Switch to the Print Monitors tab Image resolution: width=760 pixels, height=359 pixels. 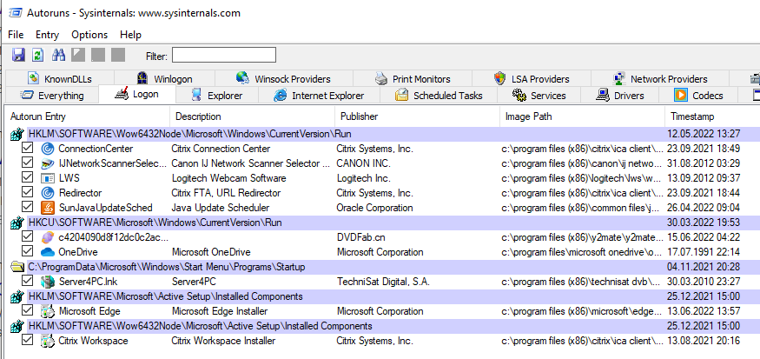pyautogui.click(x=413, y=78)
